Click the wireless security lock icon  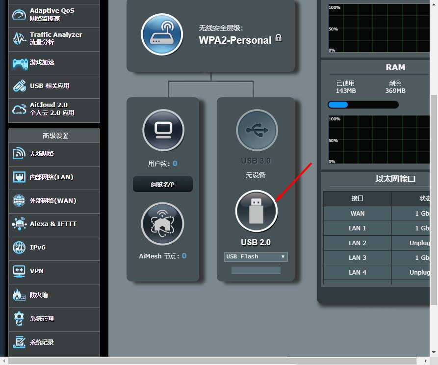tap(279, 38)
